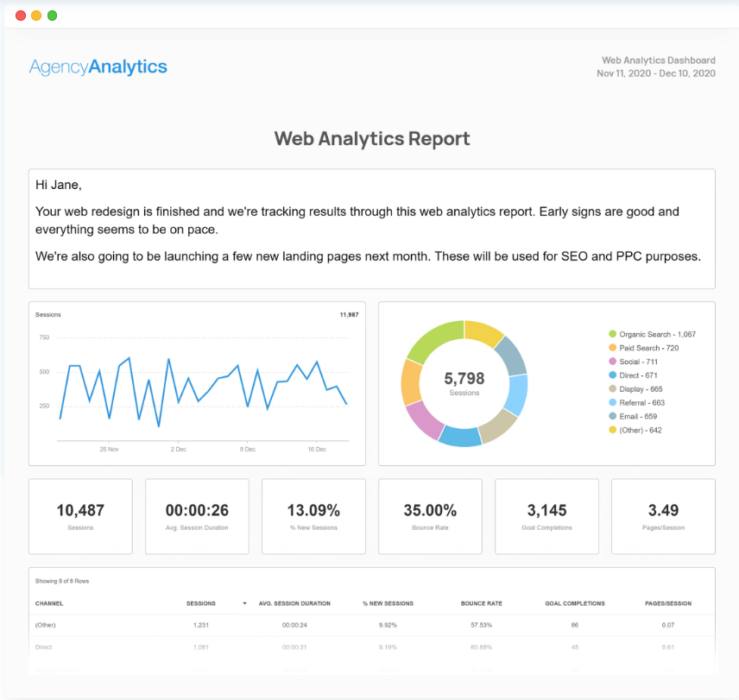Open the 3,145 Goal Completions stat card
739x700 pixels.
[x=546, y=516]
